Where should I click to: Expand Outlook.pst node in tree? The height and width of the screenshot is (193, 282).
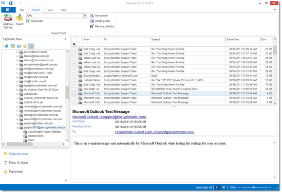click(17, 94)
